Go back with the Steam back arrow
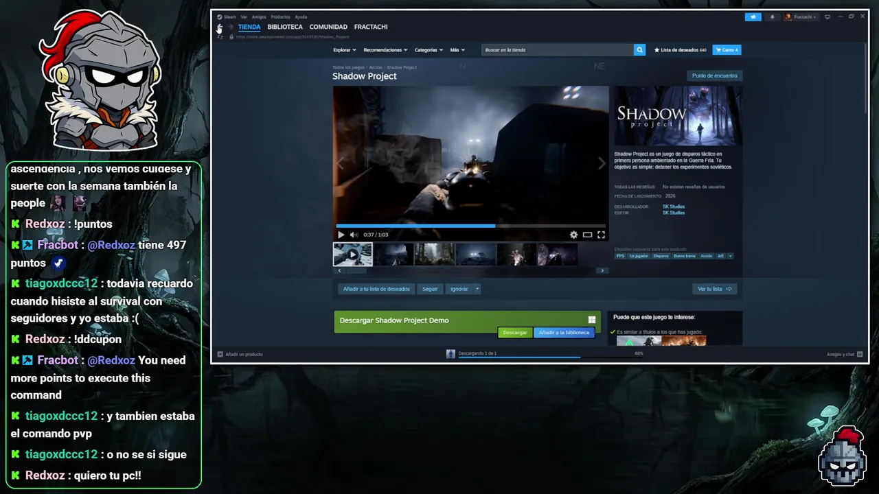 (x=220, y=27)
